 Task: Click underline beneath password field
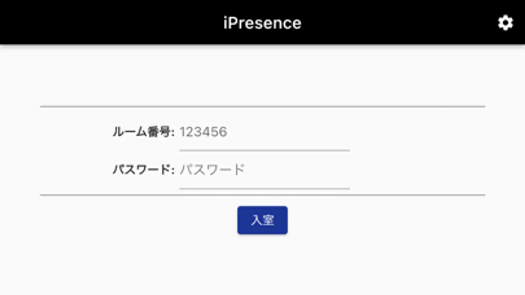pos(264,188)
